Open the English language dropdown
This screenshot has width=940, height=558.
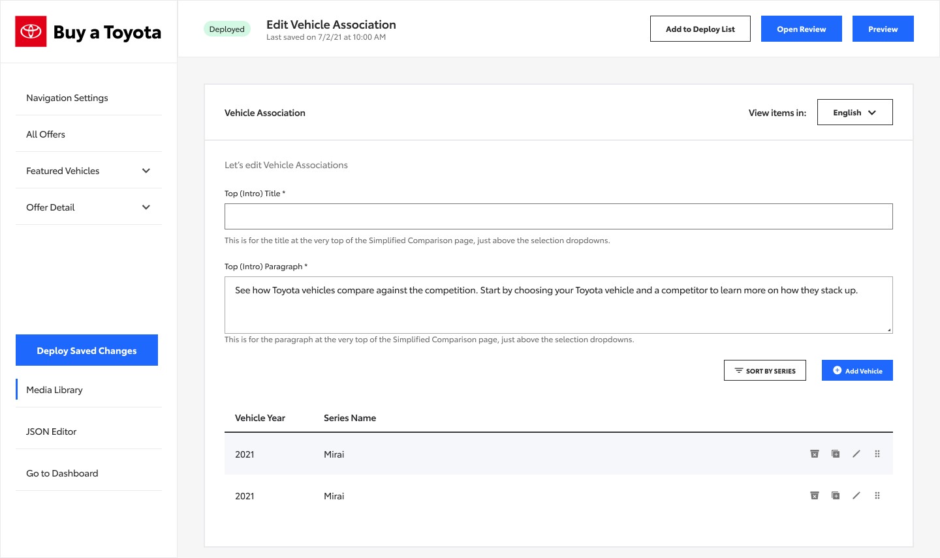[854, 112]
